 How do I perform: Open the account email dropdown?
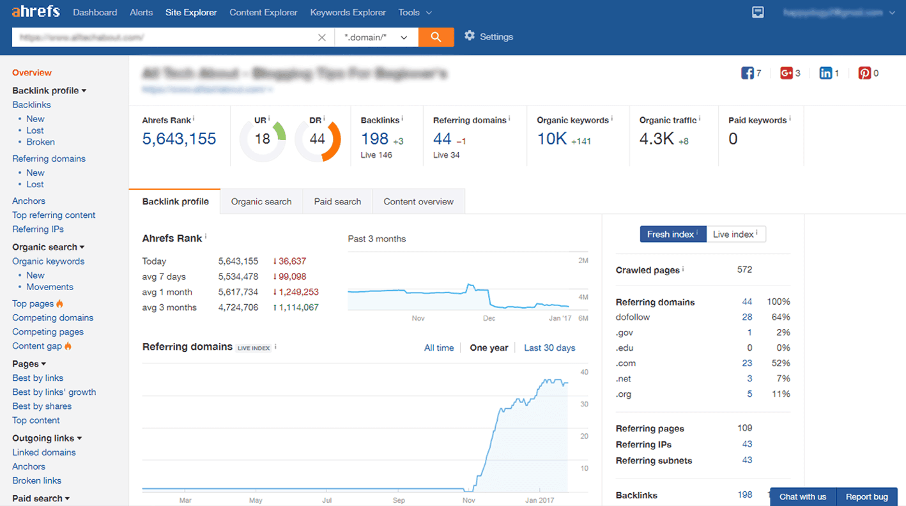coord(840,12)
